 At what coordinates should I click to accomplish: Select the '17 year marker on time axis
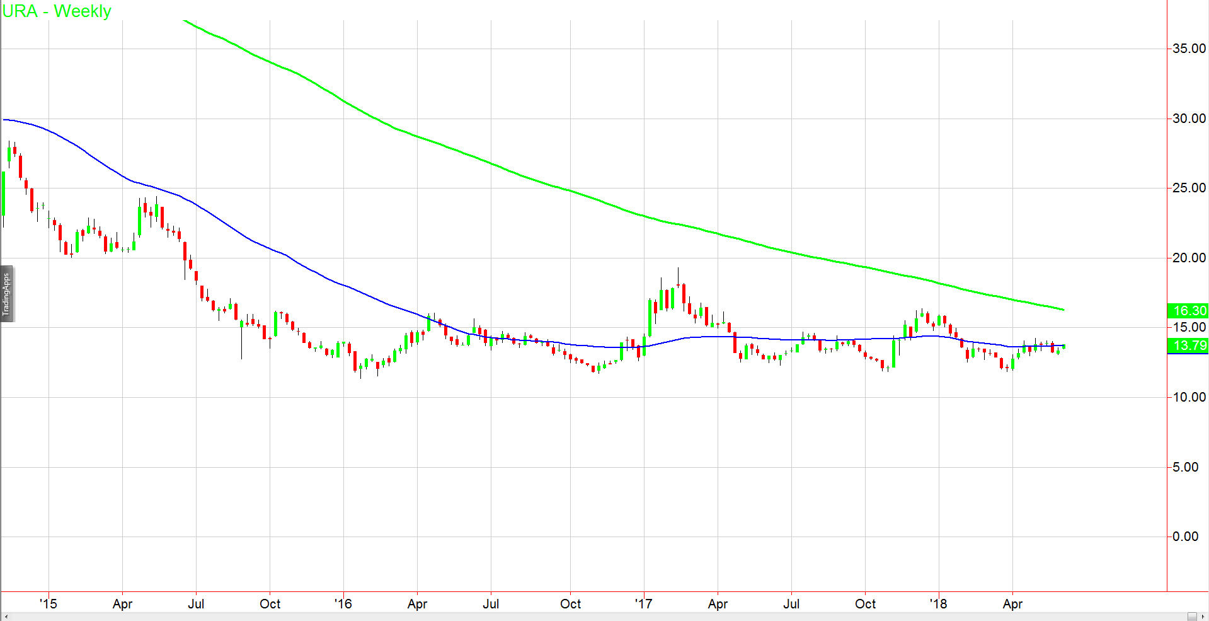point(643,604)
